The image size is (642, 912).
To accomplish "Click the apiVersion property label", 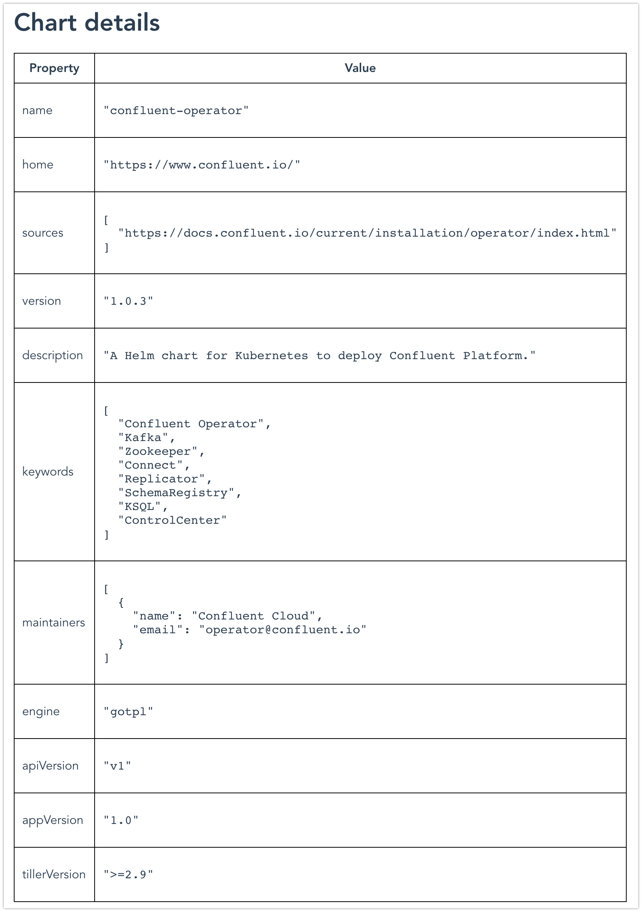I will 51,765.
